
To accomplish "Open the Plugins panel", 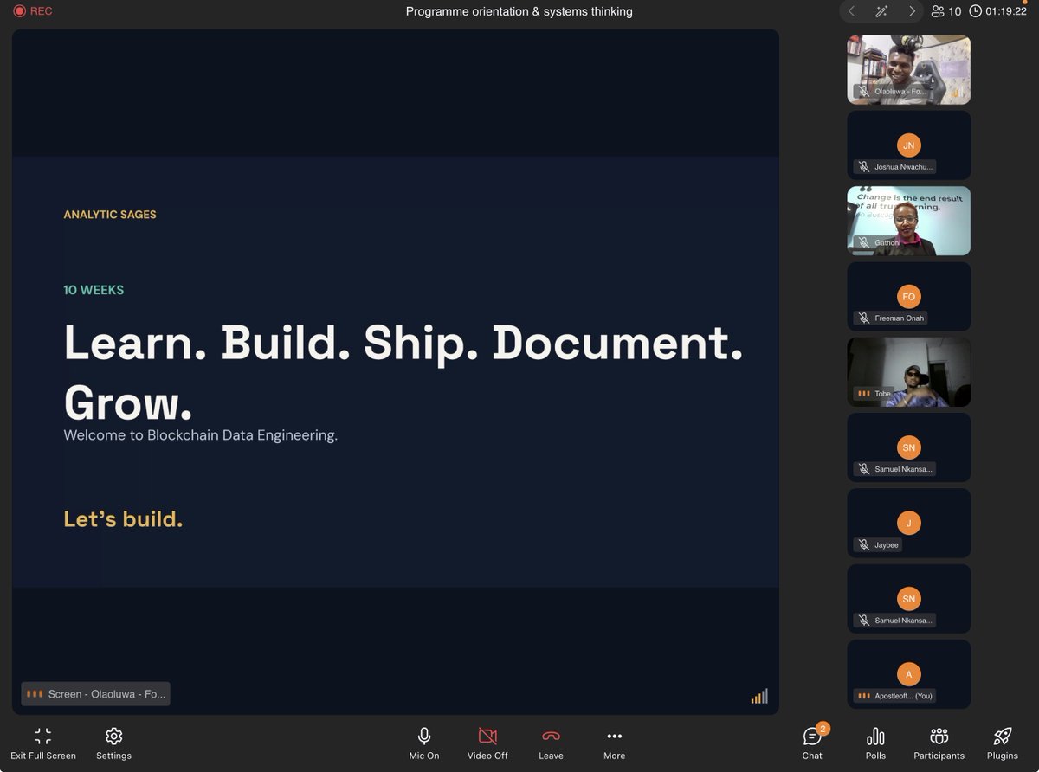I will pyautogui.click(x=1003, y=743).
